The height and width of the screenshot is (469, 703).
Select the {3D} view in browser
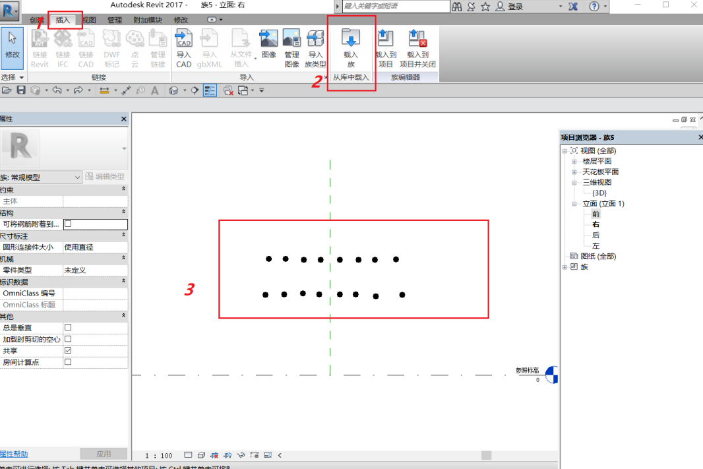pyautogui.click(x=599, y=193)
